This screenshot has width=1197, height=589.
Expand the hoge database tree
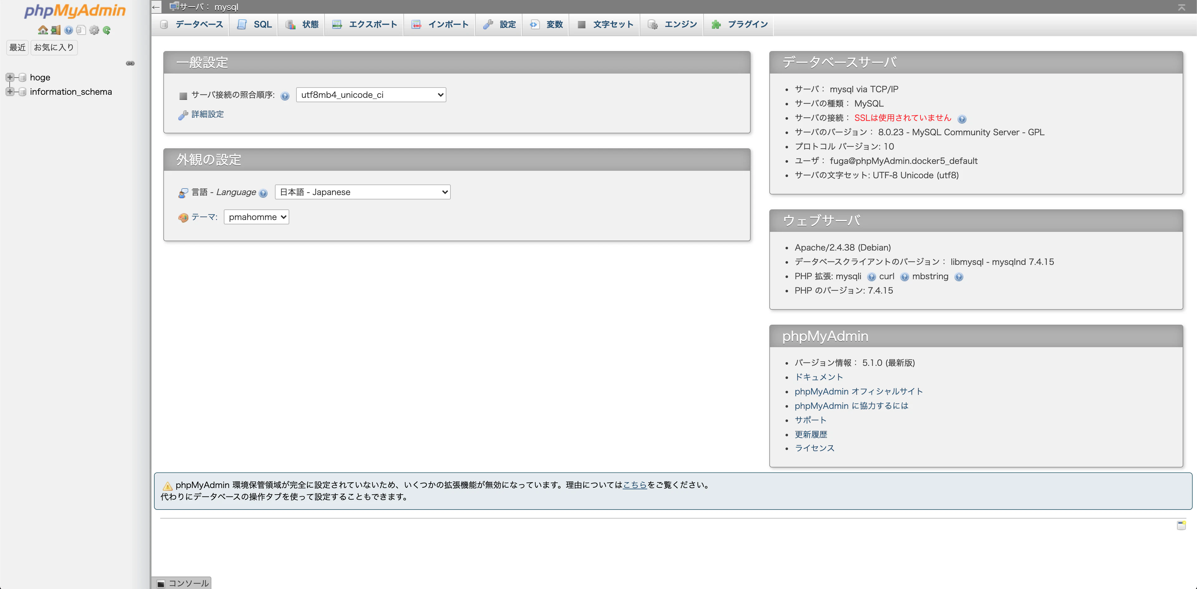pyautogui.click(x=9, y=77)
